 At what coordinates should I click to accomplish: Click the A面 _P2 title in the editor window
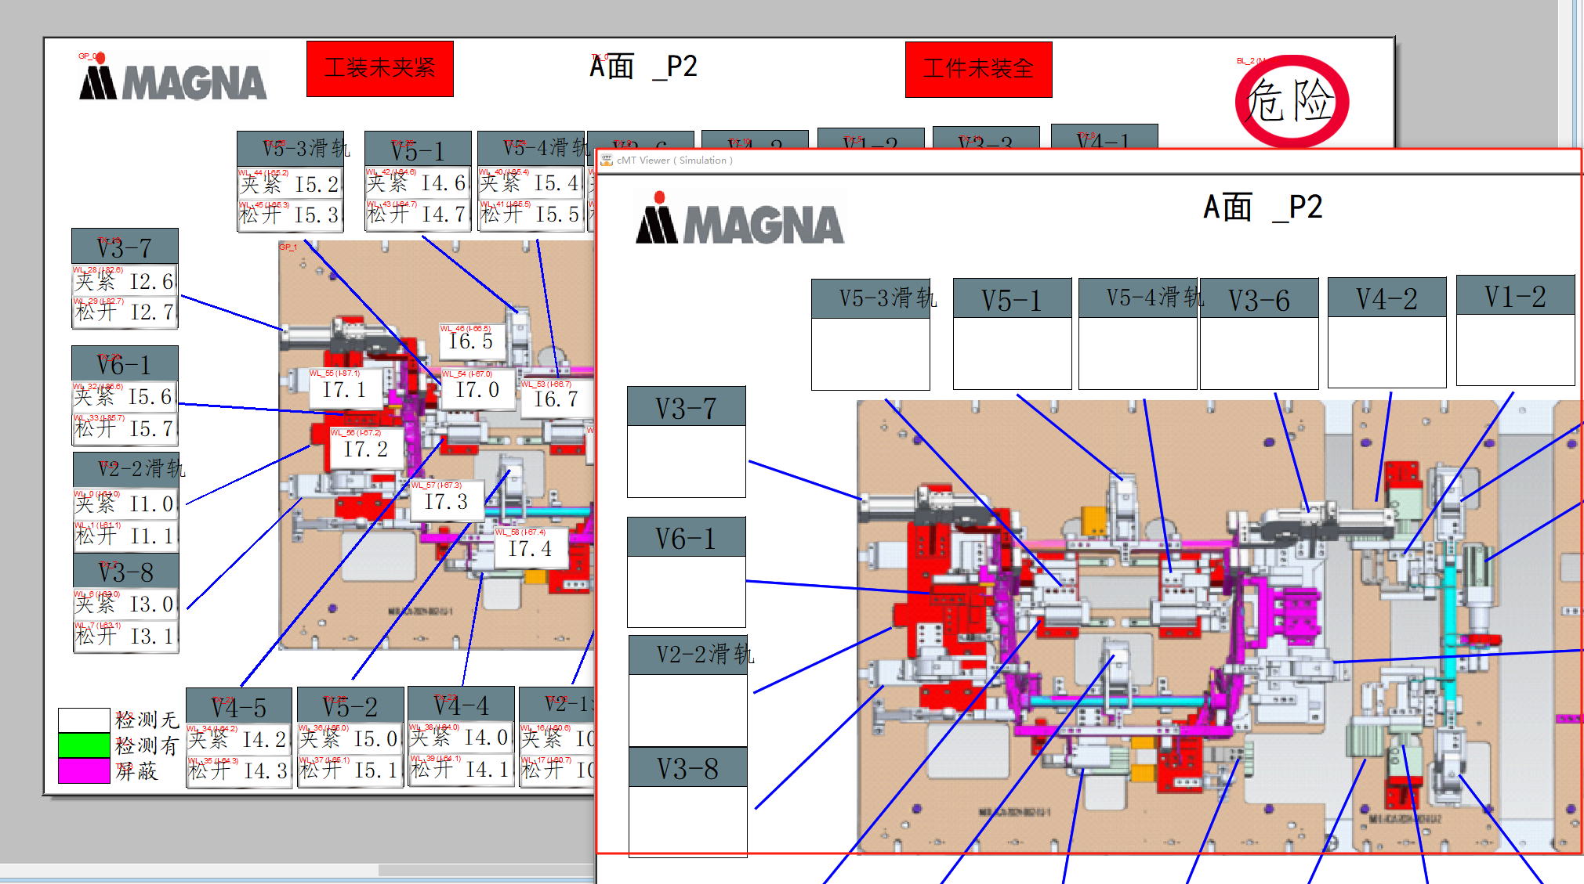coord(643,67)
